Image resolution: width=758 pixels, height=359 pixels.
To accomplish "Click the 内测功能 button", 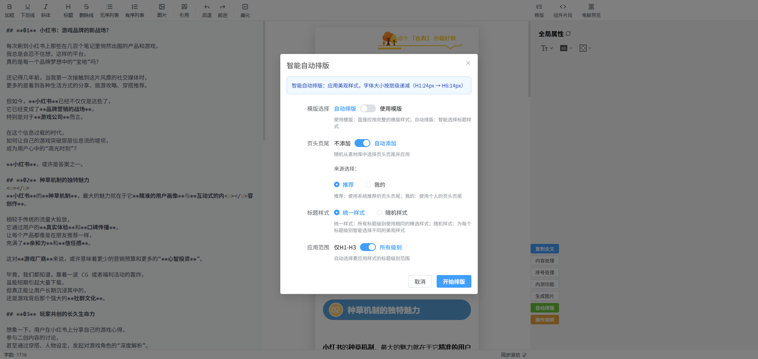I will [x=545, y=284].
